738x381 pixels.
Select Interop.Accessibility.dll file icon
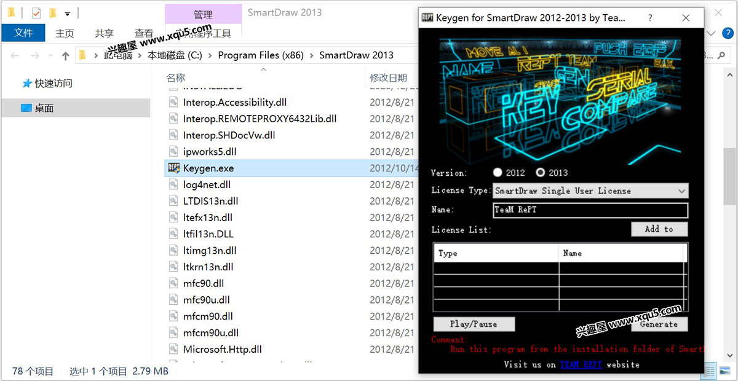(x=173, y=102)
